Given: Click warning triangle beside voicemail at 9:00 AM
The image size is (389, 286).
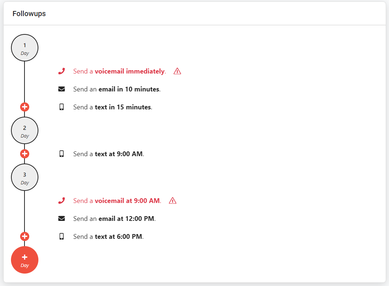Looking at the screenshot, I should click(x=173, y=200).
